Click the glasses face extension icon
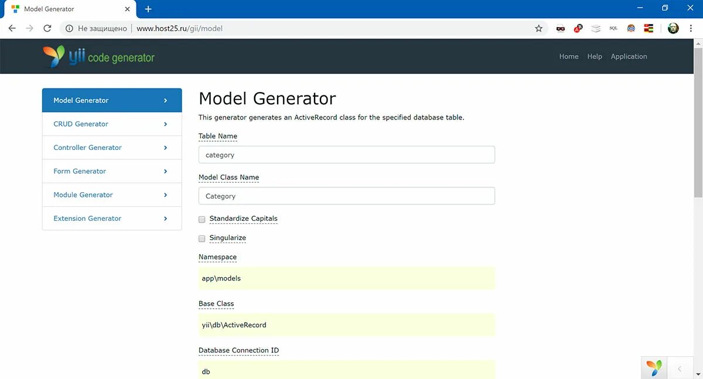This screenshot has height=379, width=703. pyautogui.click(x=631, y=28)
